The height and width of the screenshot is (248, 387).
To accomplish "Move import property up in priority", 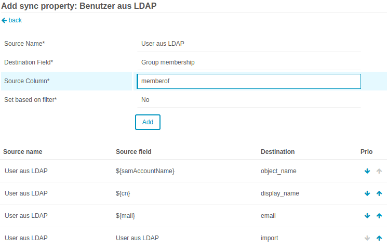I will click(379, 238).
